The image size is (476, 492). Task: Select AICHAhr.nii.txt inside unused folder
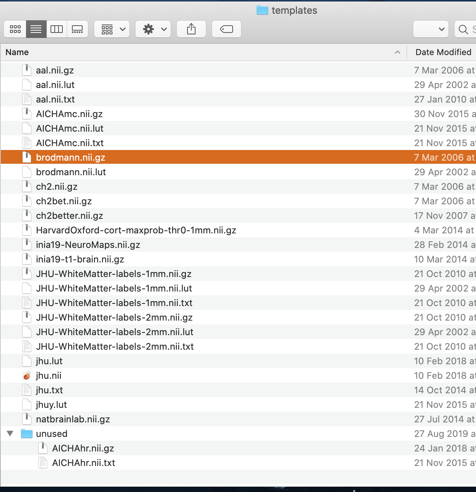[x=83, y=463]
